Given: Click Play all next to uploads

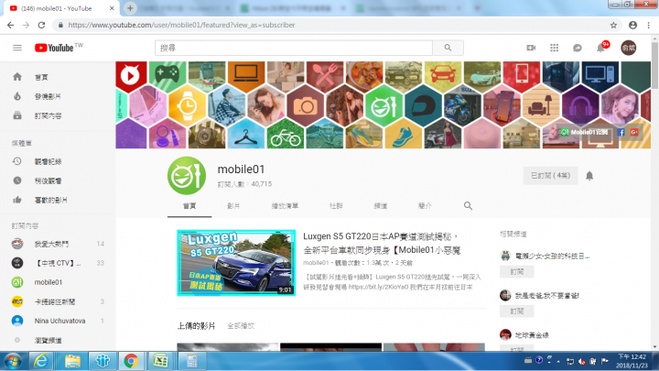Looking at the screenshot, I should coord(241,325).
